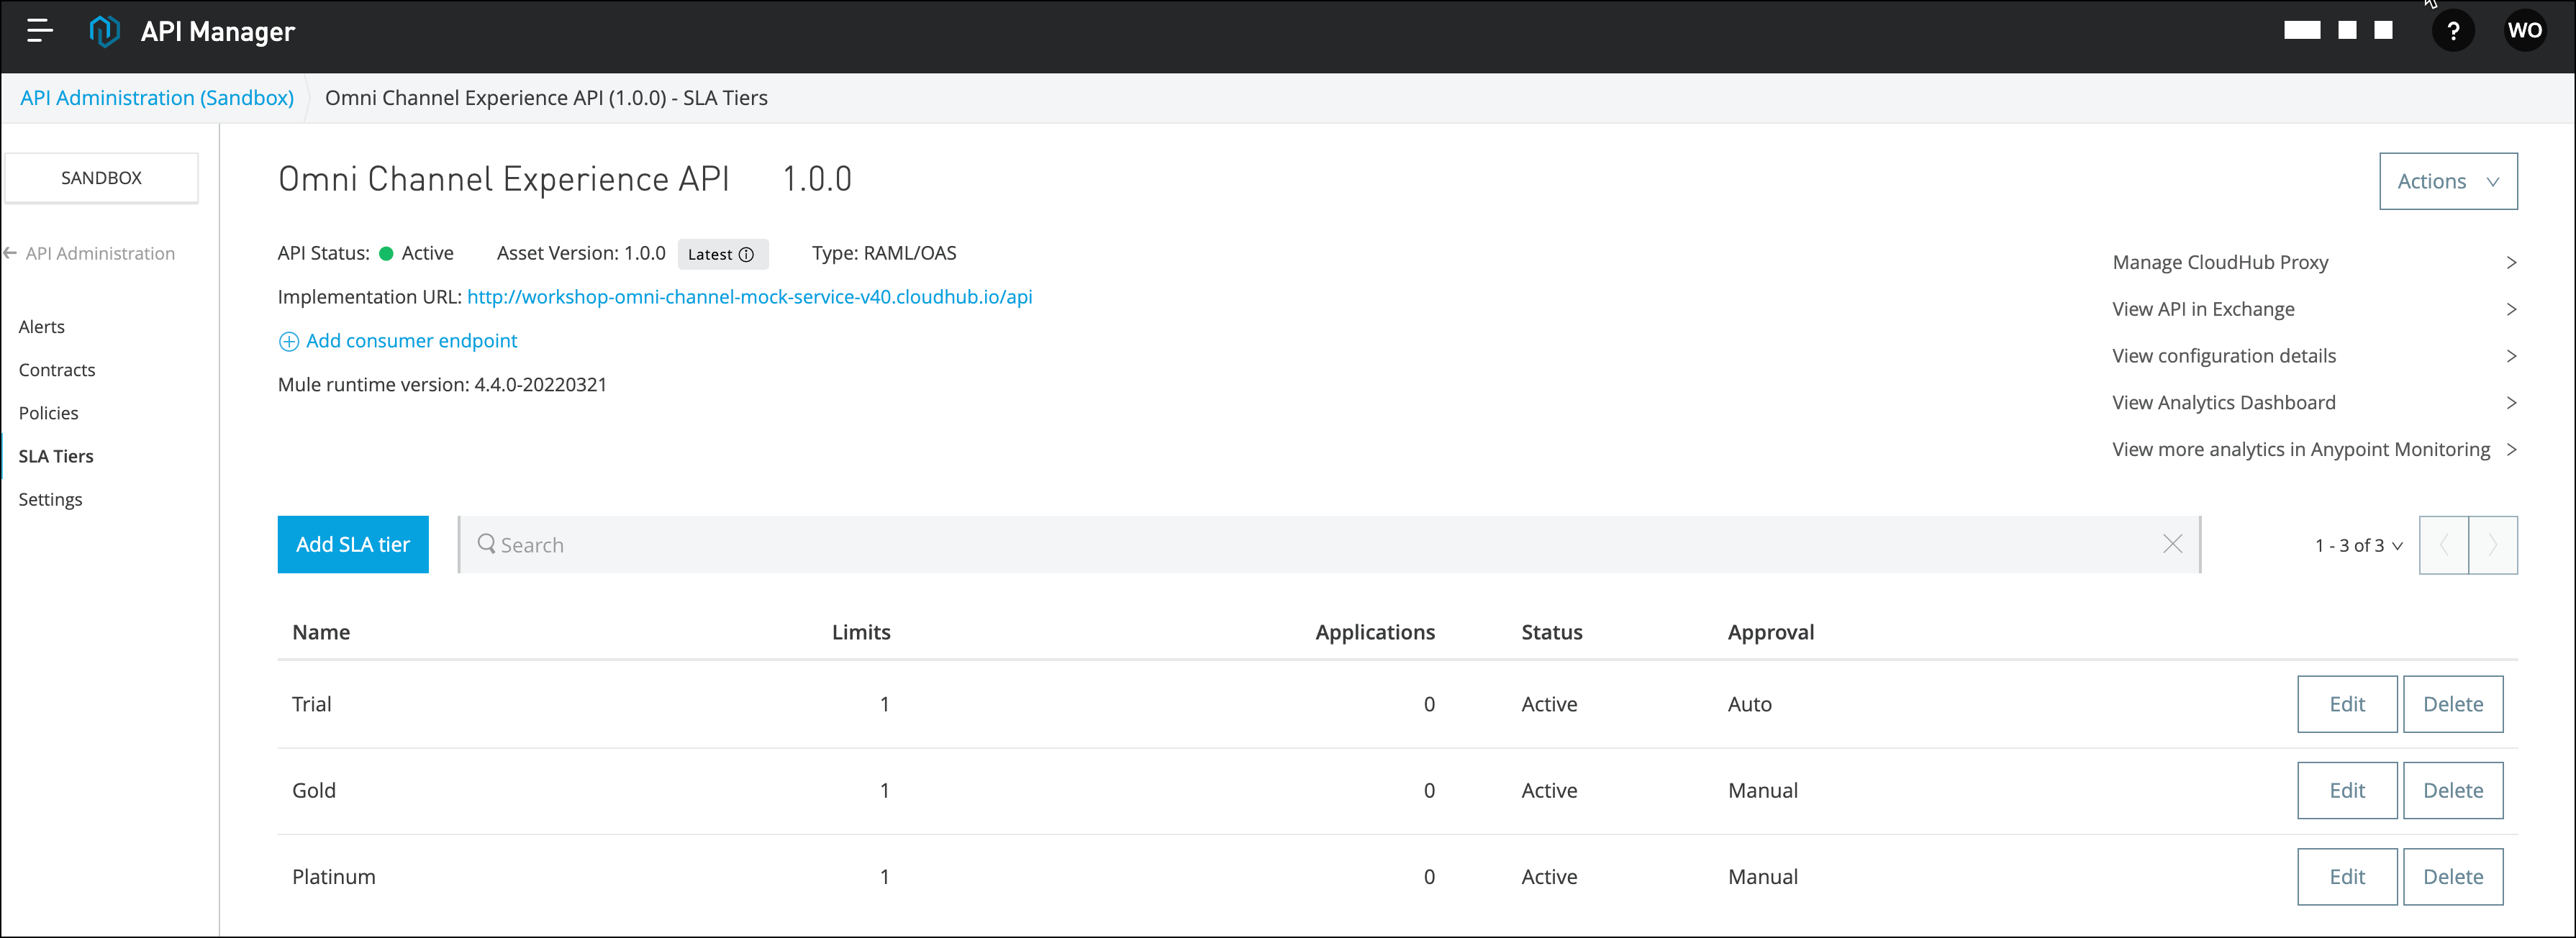Open the help question mark icon
The image size is (2576, 938).
pyautogui.click(x=2452, y=31)
